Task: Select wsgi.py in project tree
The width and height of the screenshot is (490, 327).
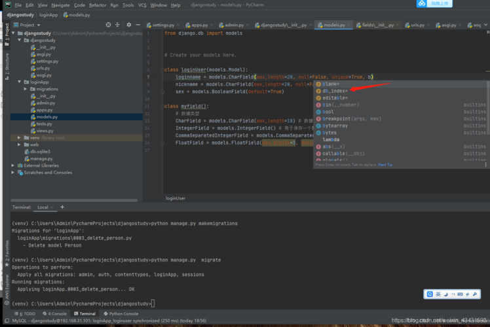Action: point(41,75)
